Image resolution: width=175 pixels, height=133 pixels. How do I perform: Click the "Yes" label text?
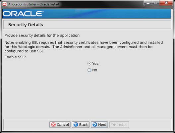[x=95, y=64]
